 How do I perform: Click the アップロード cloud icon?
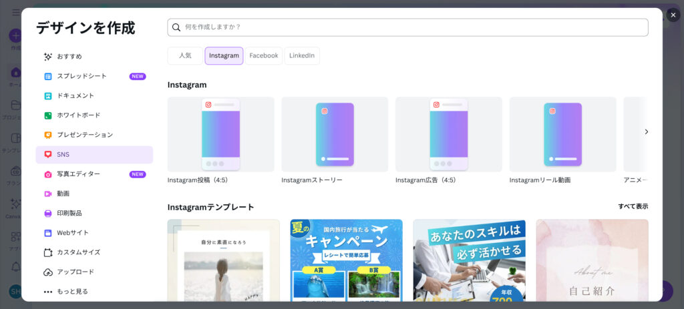(x=48, y=272)
